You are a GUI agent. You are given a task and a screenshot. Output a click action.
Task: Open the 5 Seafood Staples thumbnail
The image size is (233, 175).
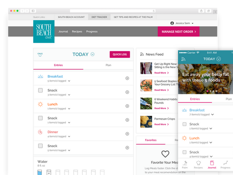(x=146, y=85)
